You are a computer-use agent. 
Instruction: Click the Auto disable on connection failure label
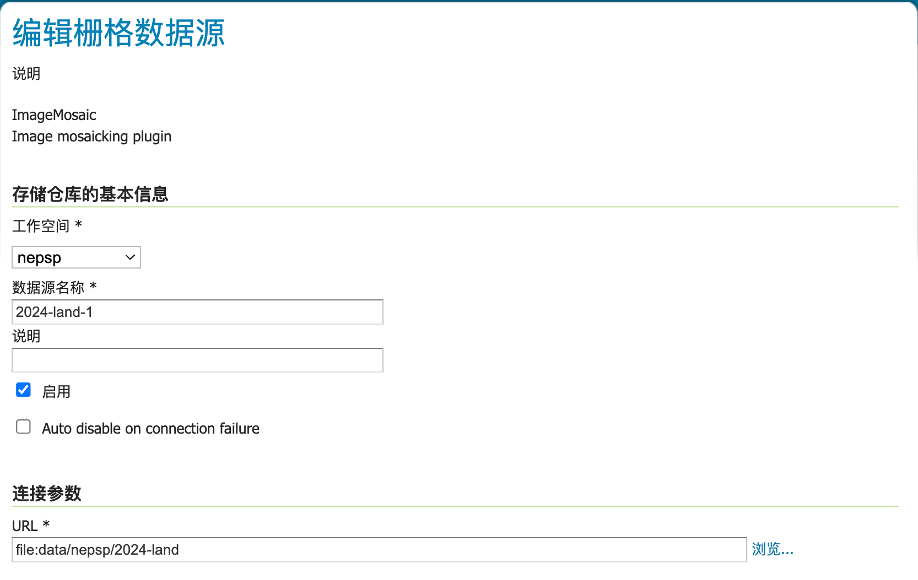[150, 429]
